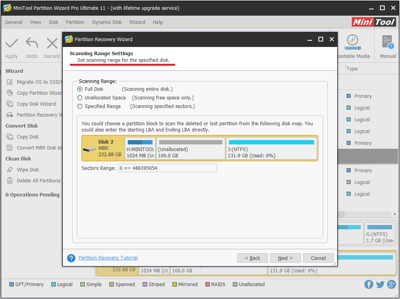Click the Type column header
Viewport: 400px width, 299px height.
pyautogui.click(x=352, y=69)
